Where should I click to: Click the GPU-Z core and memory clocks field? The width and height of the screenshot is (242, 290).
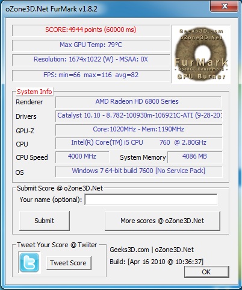[139, 130]
